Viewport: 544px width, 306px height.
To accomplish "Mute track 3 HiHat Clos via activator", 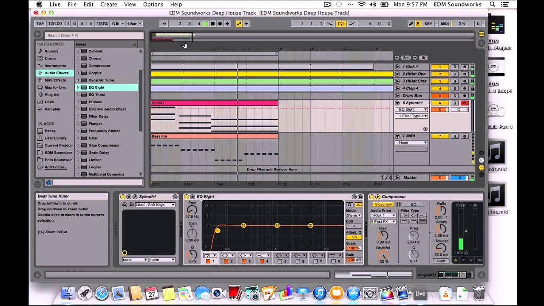I will point(440,81).
